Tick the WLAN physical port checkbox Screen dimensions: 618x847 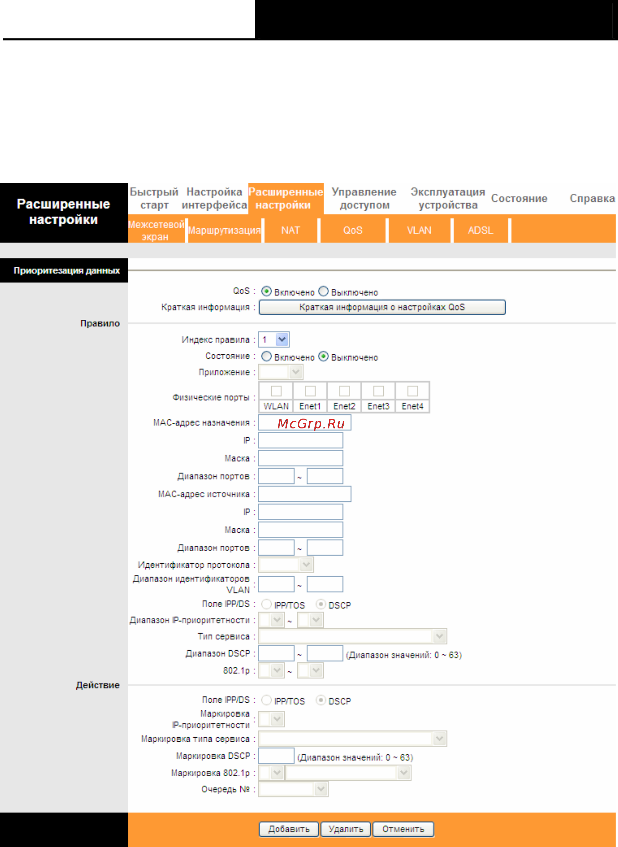(276, 391)
